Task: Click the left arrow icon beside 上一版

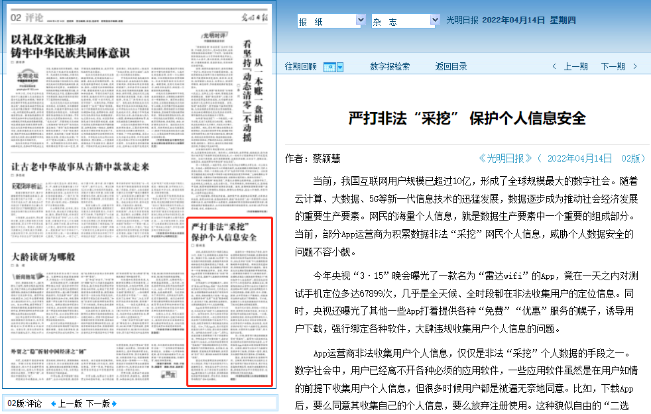Action: click(x=54, y=403)
